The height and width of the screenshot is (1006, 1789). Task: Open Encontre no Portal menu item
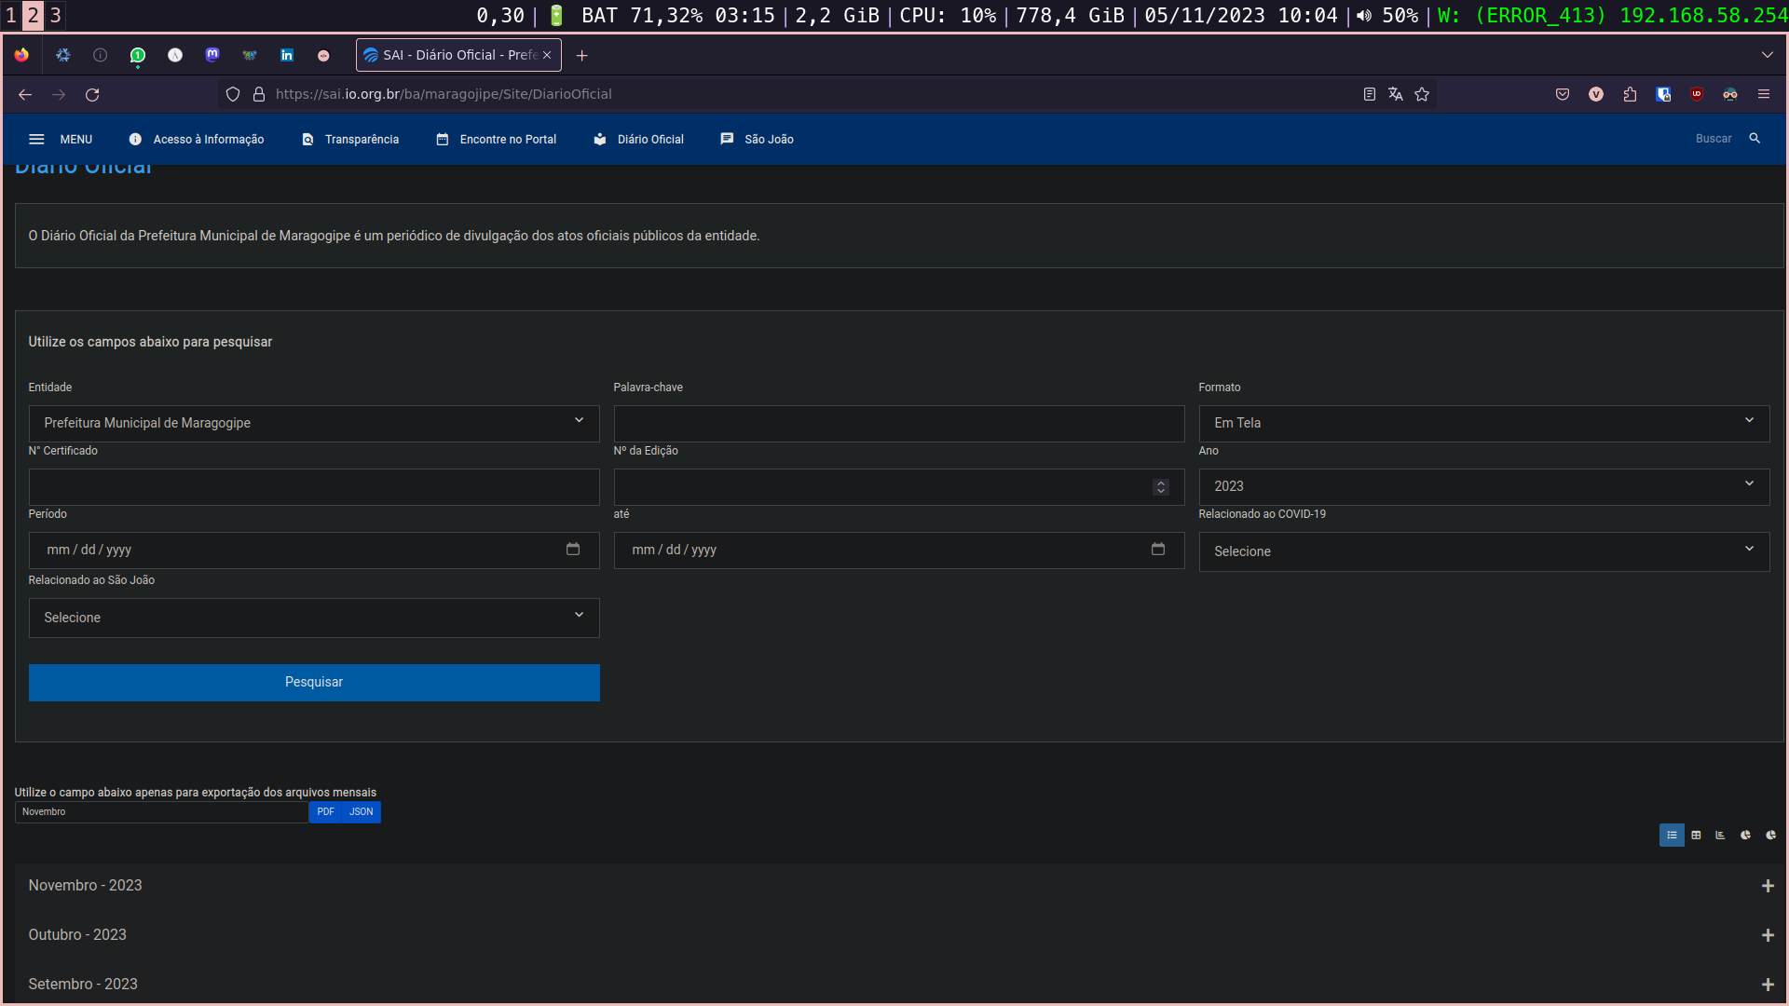point(497,139)
